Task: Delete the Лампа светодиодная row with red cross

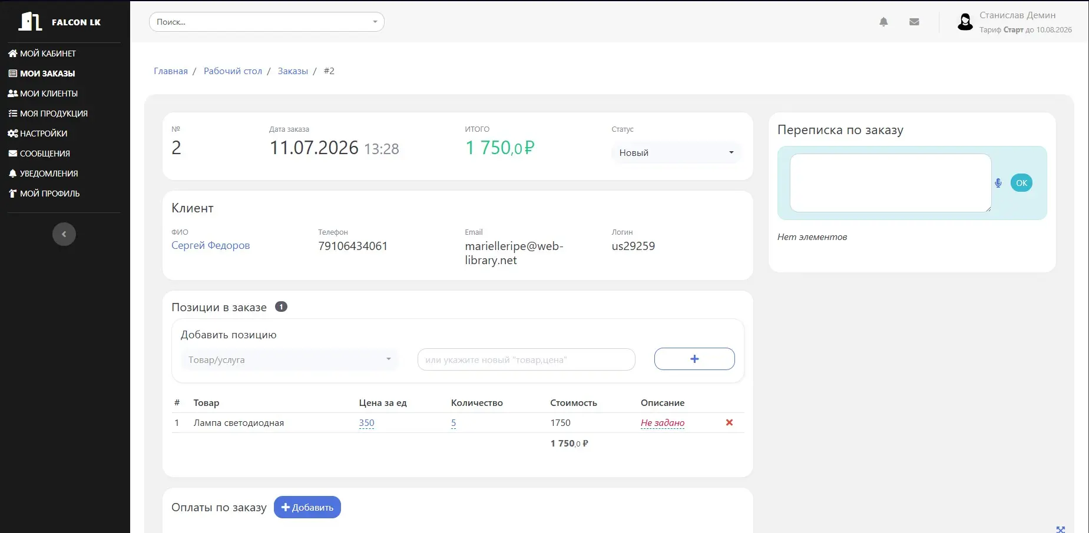Action: click(729, 422)
